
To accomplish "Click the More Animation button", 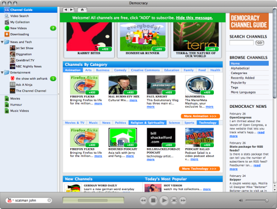I will [x=201, y=116].
